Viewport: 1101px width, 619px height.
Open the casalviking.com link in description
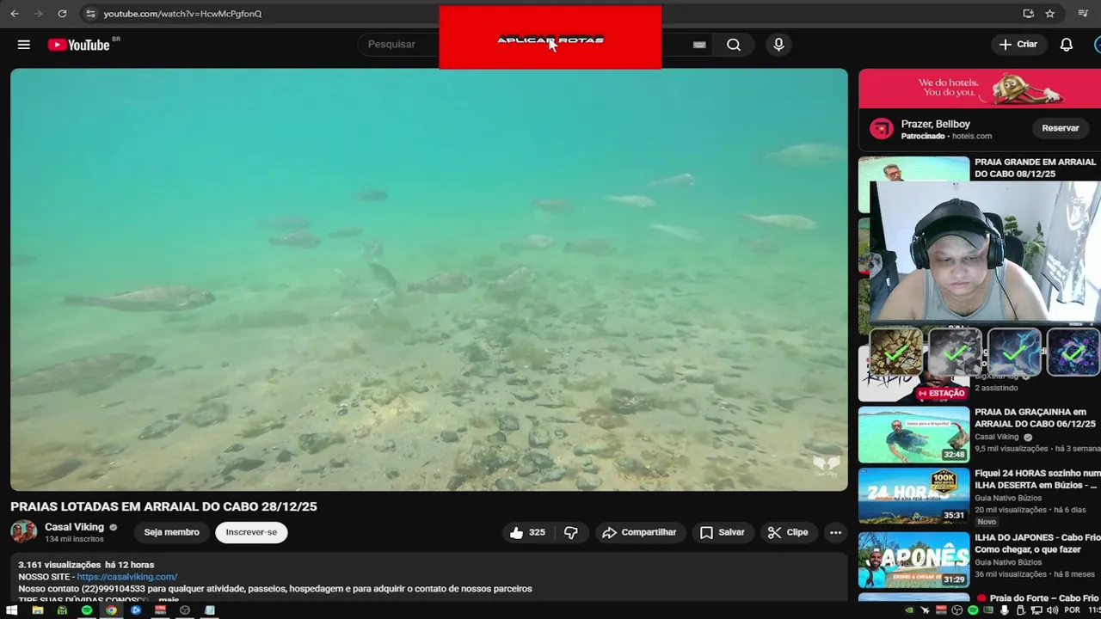point(126,577)
